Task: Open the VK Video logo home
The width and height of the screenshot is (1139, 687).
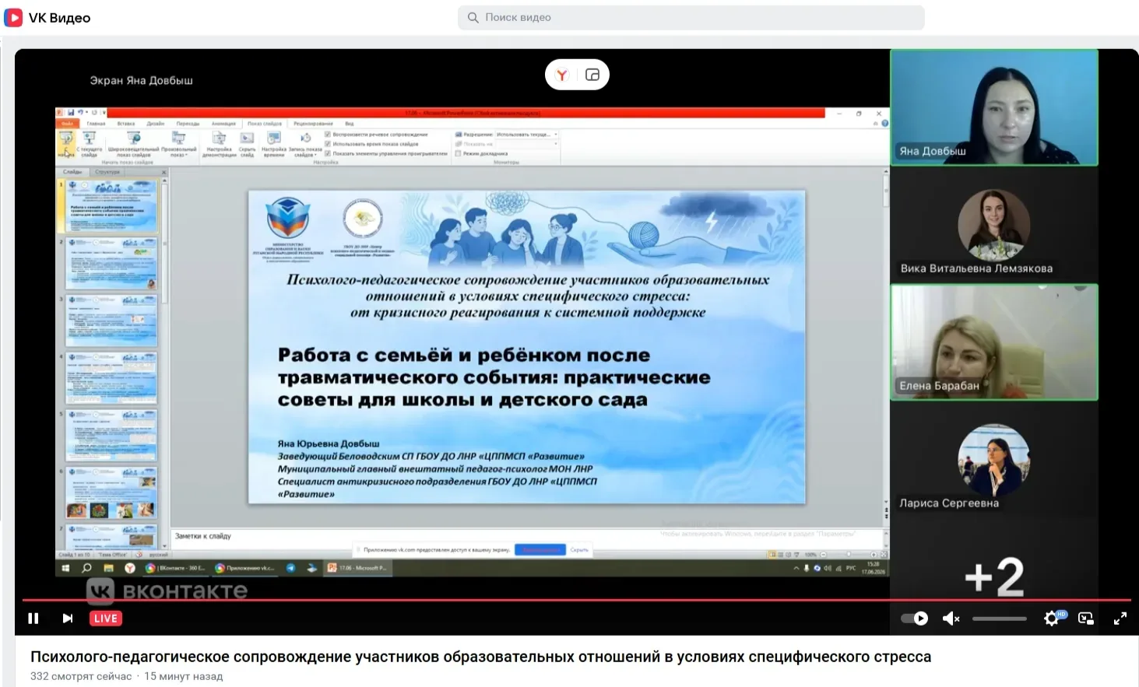Action: [x=47, y=17]
